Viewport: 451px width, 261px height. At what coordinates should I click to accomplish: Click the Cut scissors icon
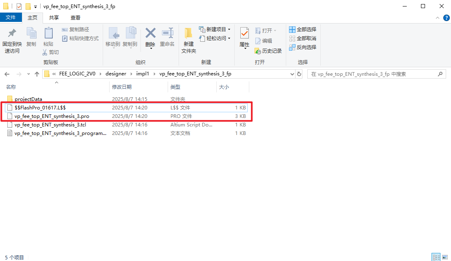click(45, 52)
